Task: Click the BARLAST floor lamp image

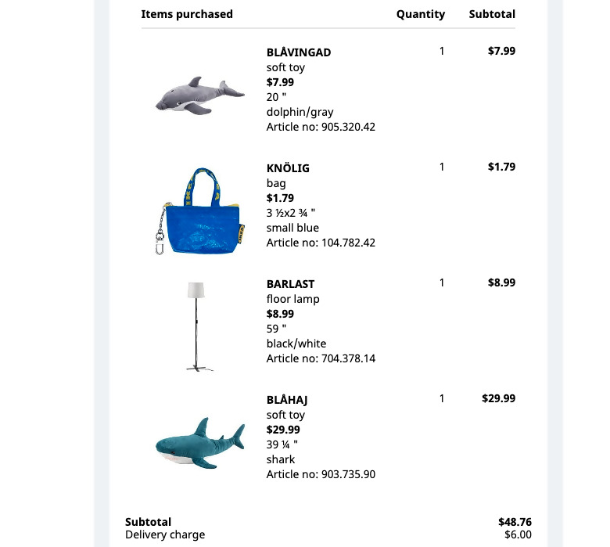Action: point(199,326)
